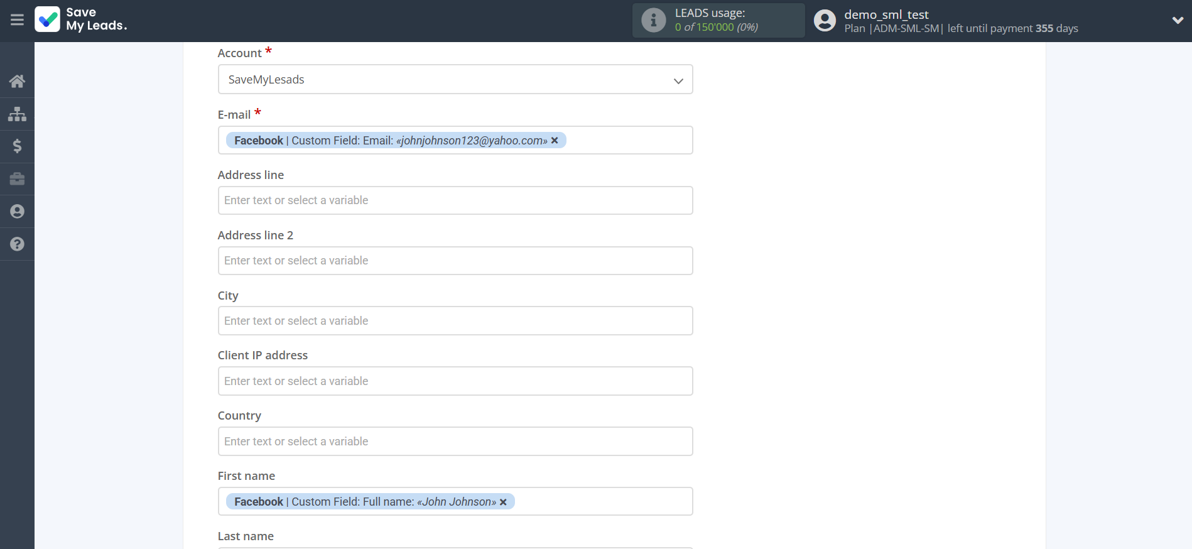
Task: Click the demo_sml_test account avatar
Action: pyautogui.click(x=825, y=21)
